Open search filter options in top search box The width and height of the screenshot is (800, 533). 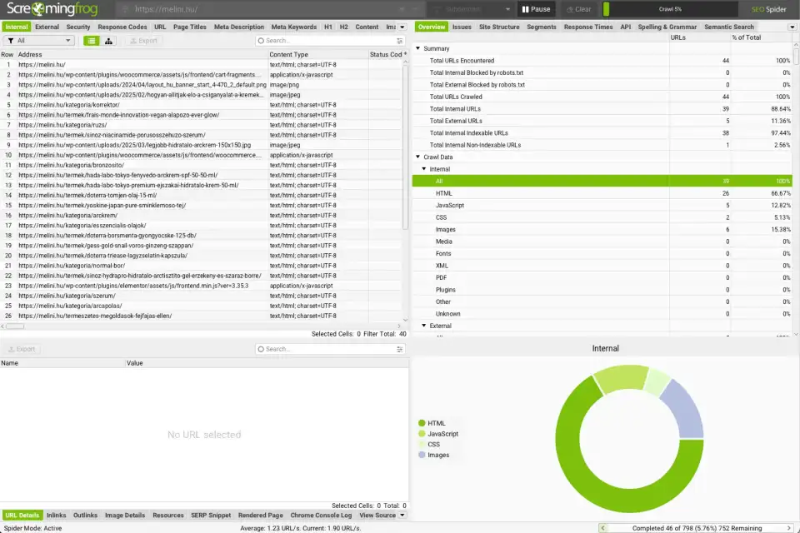pos(399,40)
